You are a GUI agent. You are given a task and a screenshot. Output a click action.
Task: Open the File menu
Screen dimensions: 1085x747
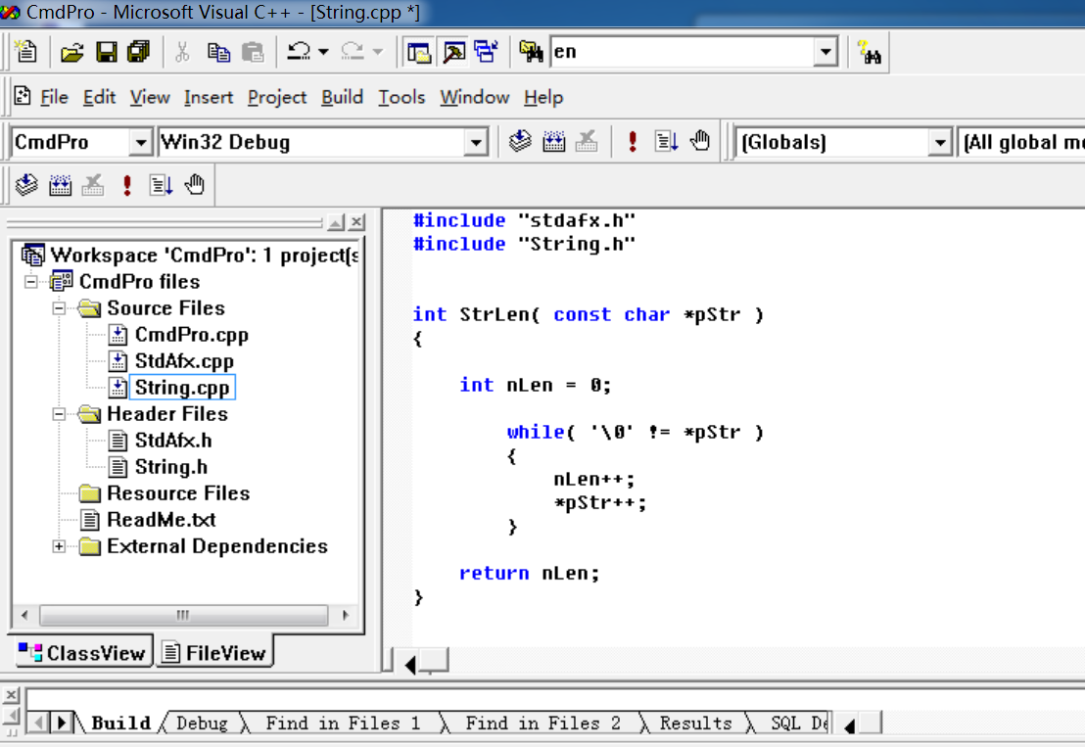pyautogui.click(x=54, y=98)
